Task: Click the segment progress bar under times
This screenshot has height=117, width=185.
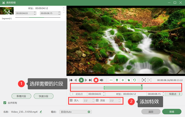Action: (38, 17)
